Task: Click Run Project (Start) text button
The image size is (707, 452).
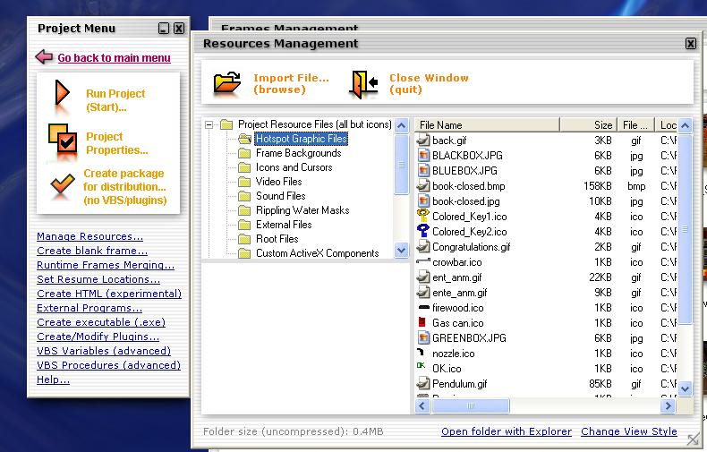Action: click(115, 100)
